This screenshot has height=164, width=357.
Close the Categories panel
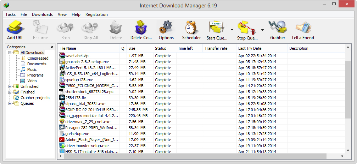(52, 47)
